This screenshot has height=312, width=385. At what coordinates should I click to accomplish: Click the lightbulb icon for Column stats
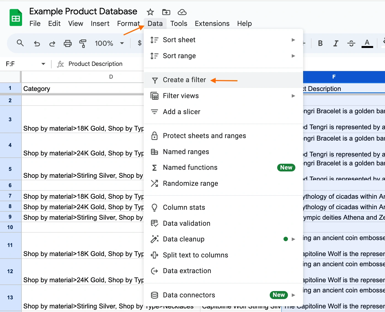(154, 208)
